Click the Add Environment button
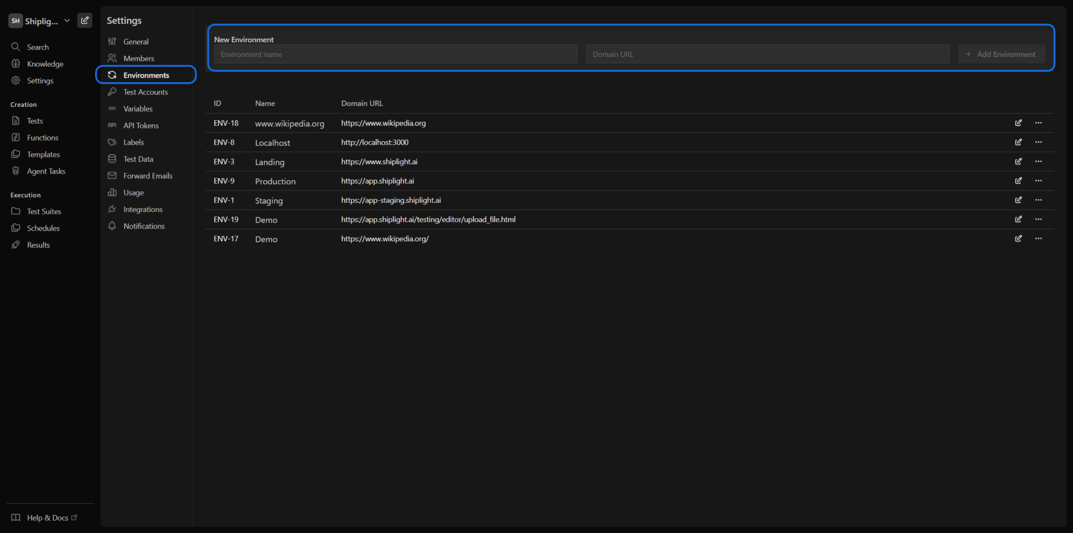The image size is (1073, 533). (x=1001, y=54)
